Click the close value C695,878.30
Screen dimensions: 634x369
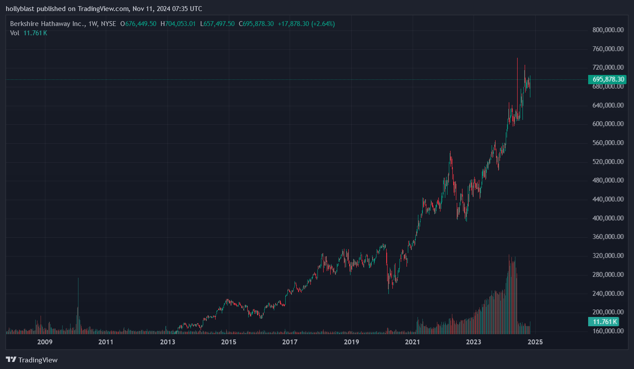[x=256, y=24]
